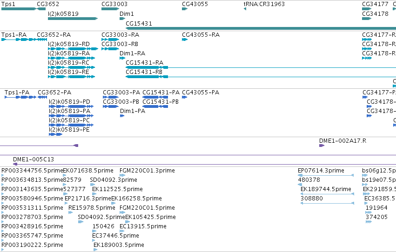Select EST EC13915.5prime
396x252 pixels.
pyautogui.click(x=143, y=226)
